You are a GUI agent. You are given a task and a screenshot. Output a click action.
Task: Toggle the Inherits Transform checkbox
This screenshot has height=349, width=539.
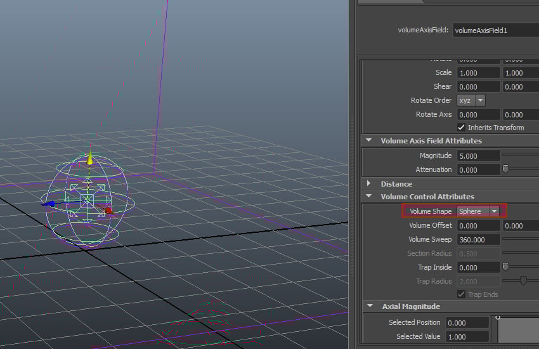tap(461, 128)
